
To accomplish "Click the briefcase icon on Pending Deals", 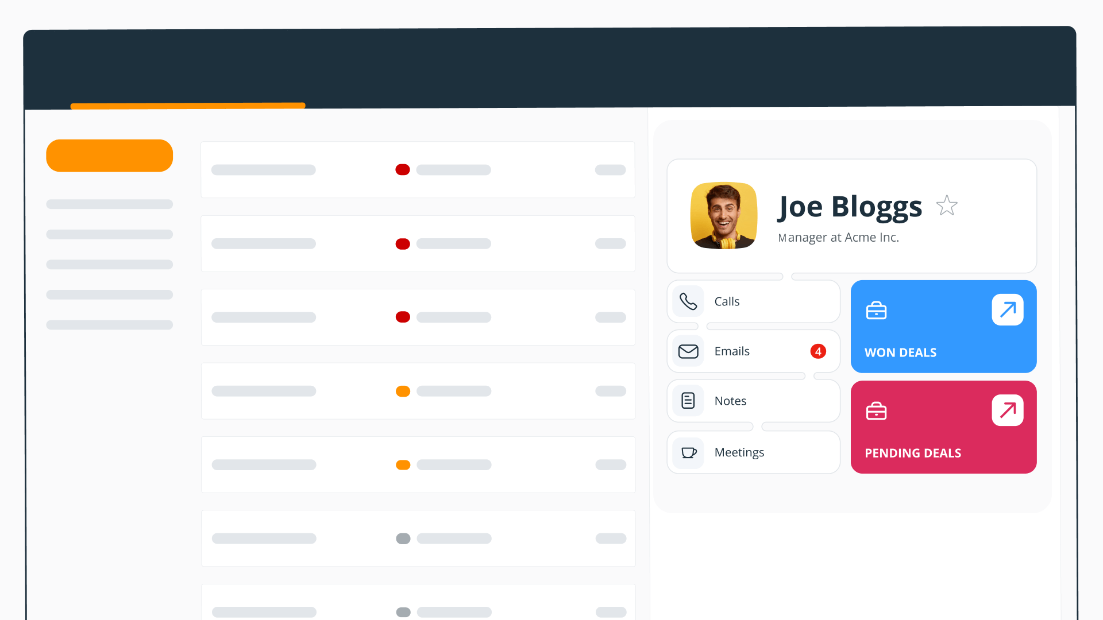I will (876, 411).
